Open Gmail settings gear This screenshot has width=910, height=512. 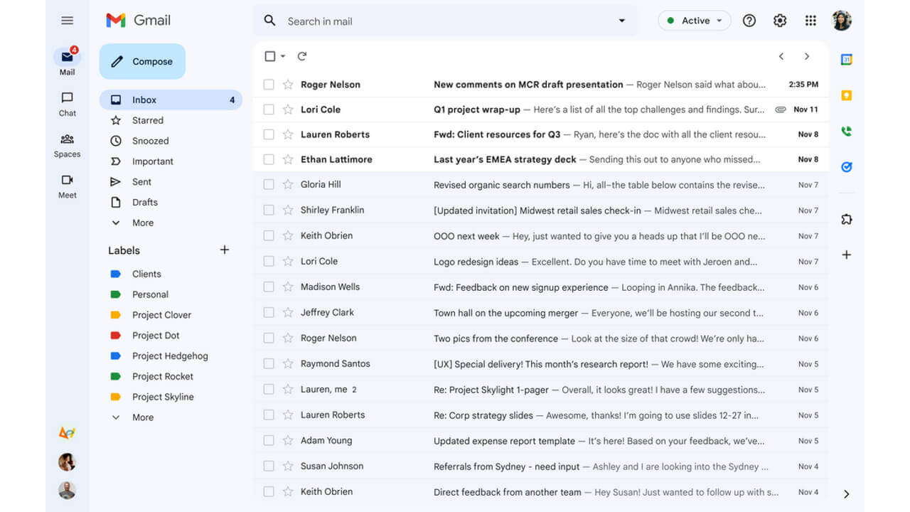pyautogui.click(x=780, y=21)
